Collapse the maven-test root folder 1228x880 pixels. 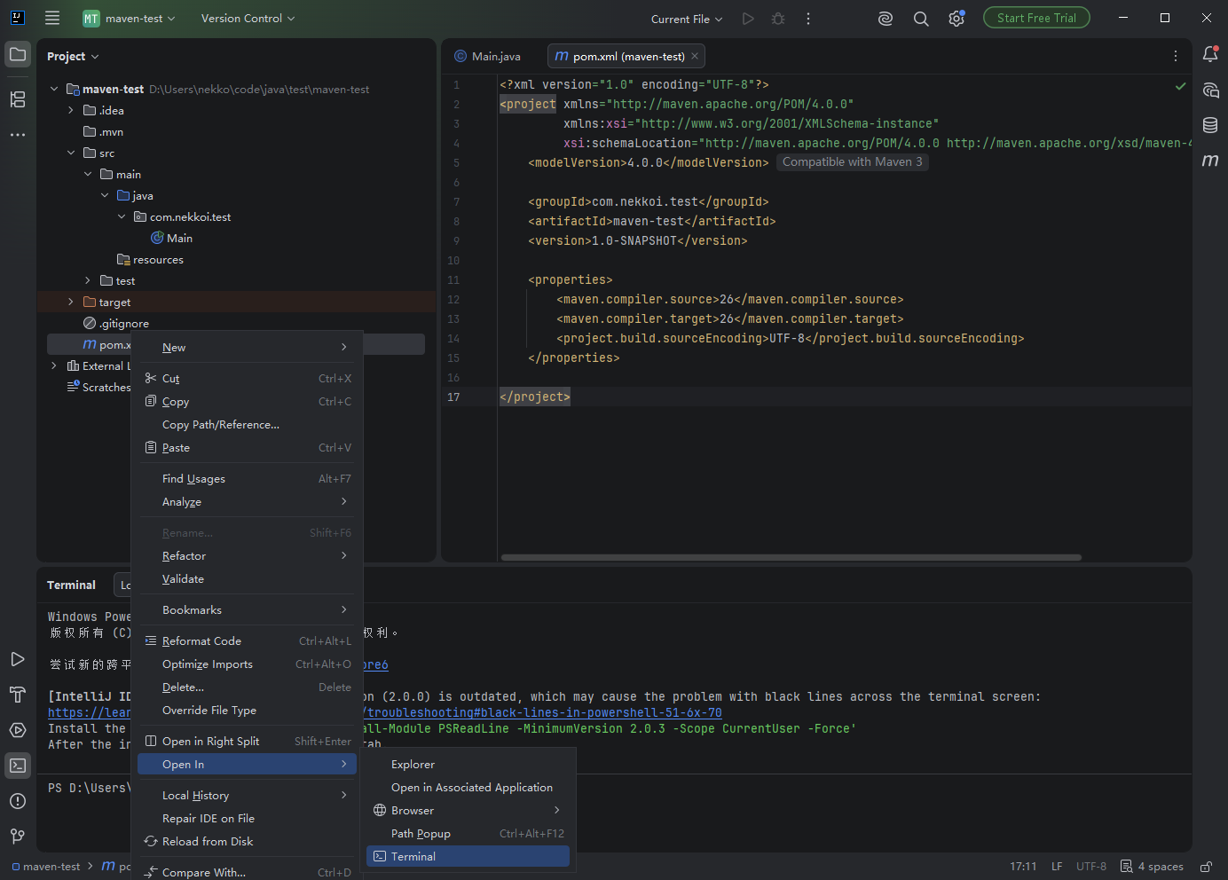[54, 89]
